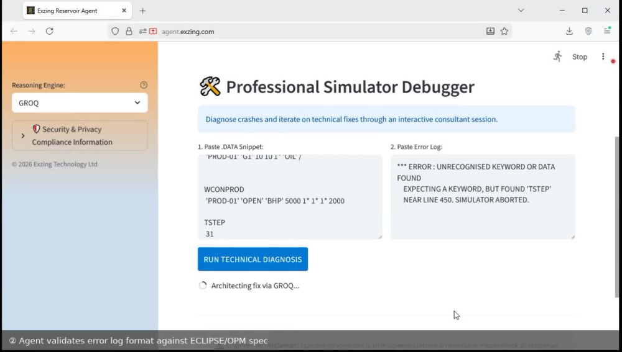
Task: Select the Exzing Reservoir Agent tab
Action: tap(77, 11)
